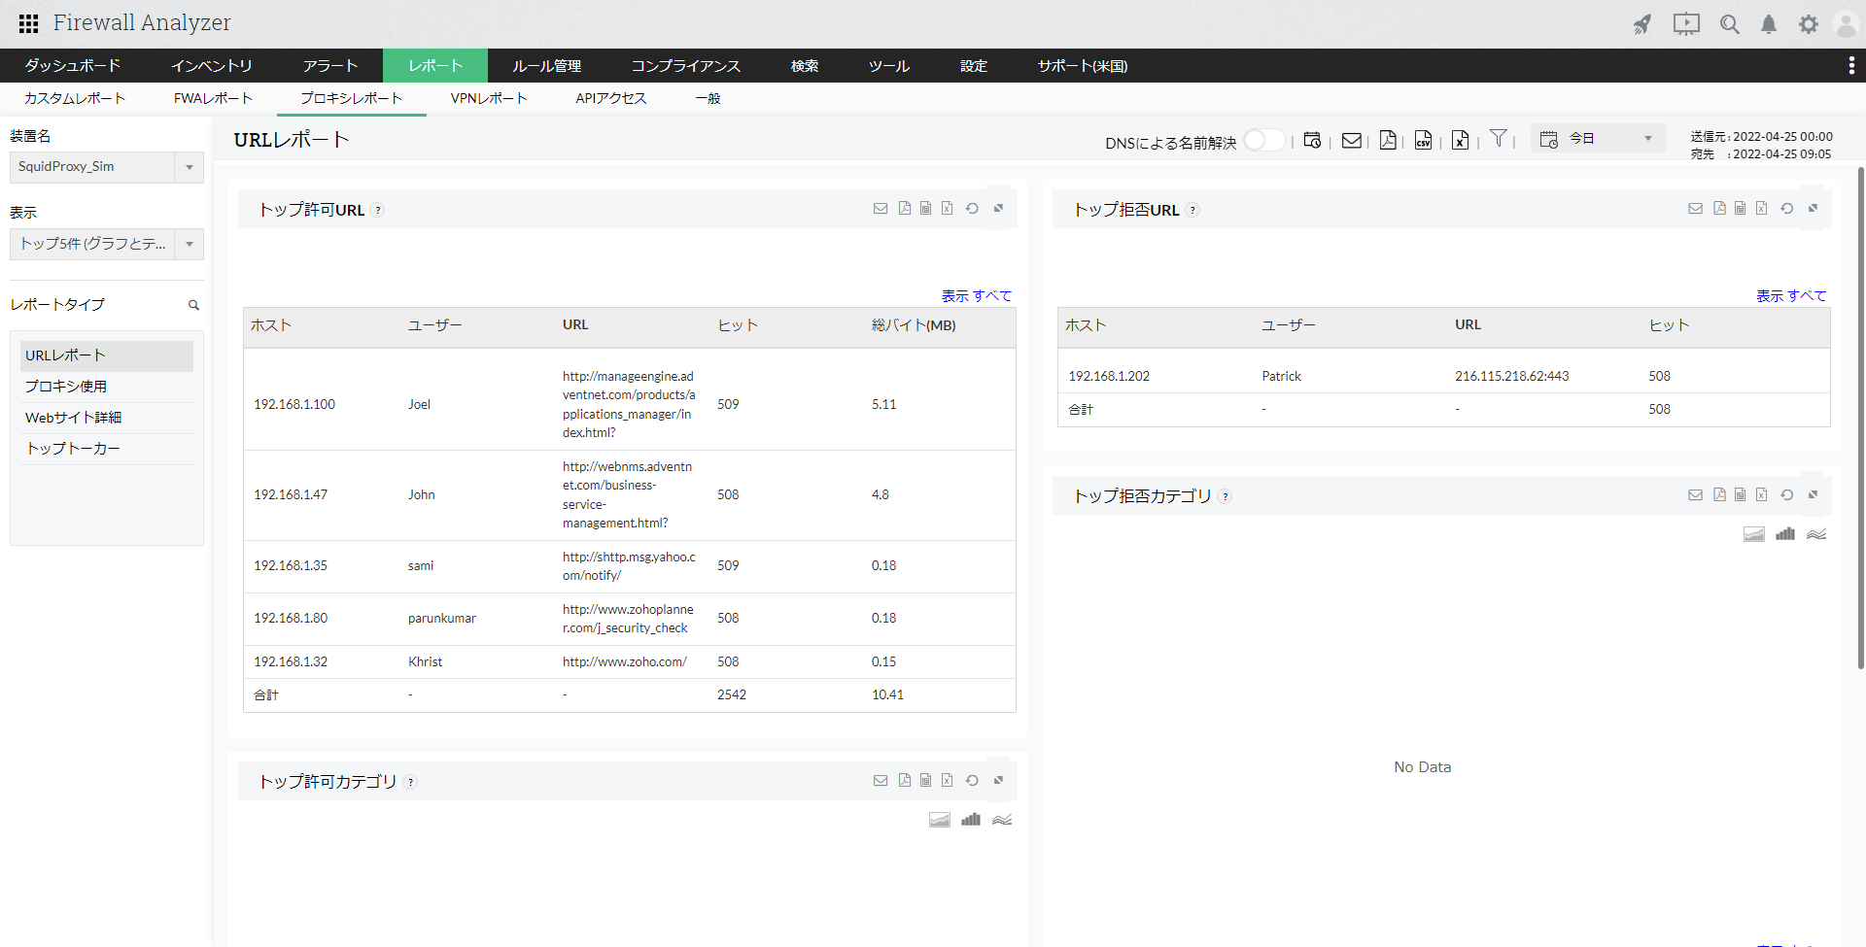Click the rocket quick-start icon in header
The width and height of the screenshot is (1866, 947).
click(1641, 24)
